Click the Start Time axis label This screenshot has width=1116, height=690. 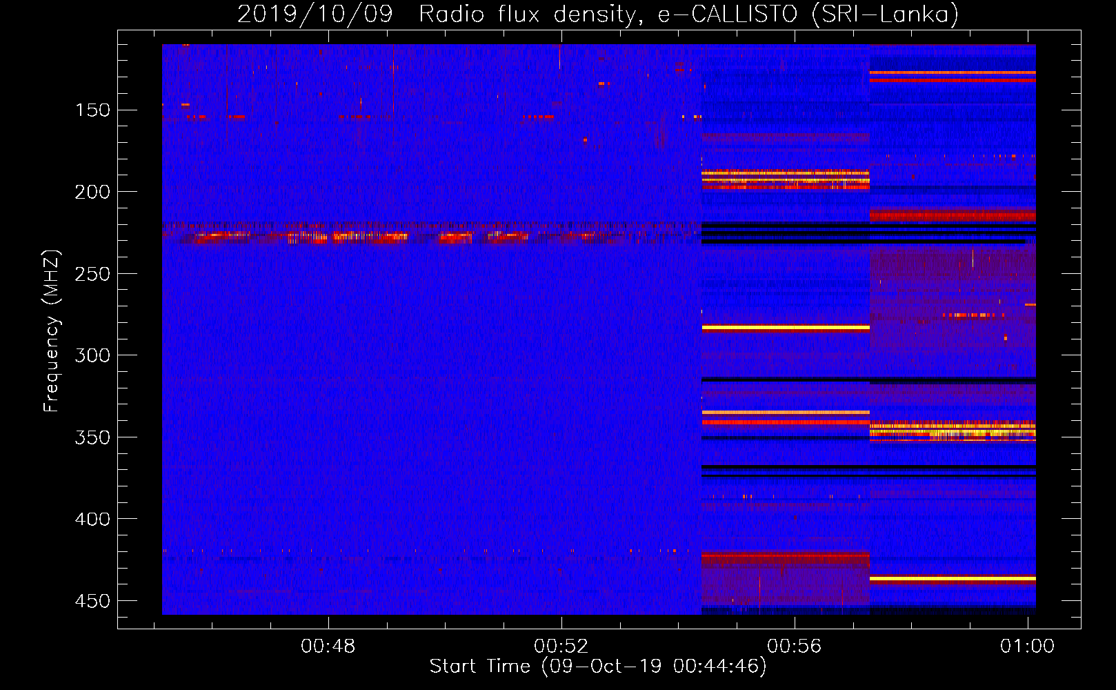(598, 667)
